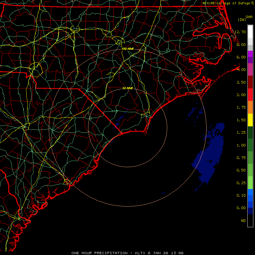
Task: Click the '6.00' scale value
Action: tap(241, 57)
